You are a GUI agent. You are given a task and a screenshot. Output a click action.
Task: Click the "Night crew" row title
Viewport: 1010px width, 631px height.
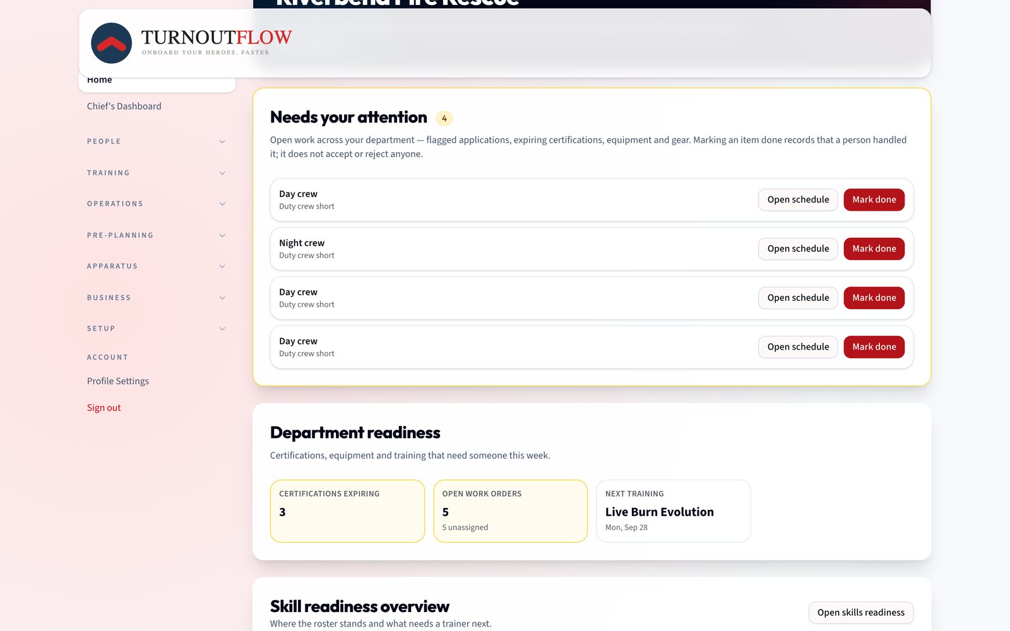[302, 243]
